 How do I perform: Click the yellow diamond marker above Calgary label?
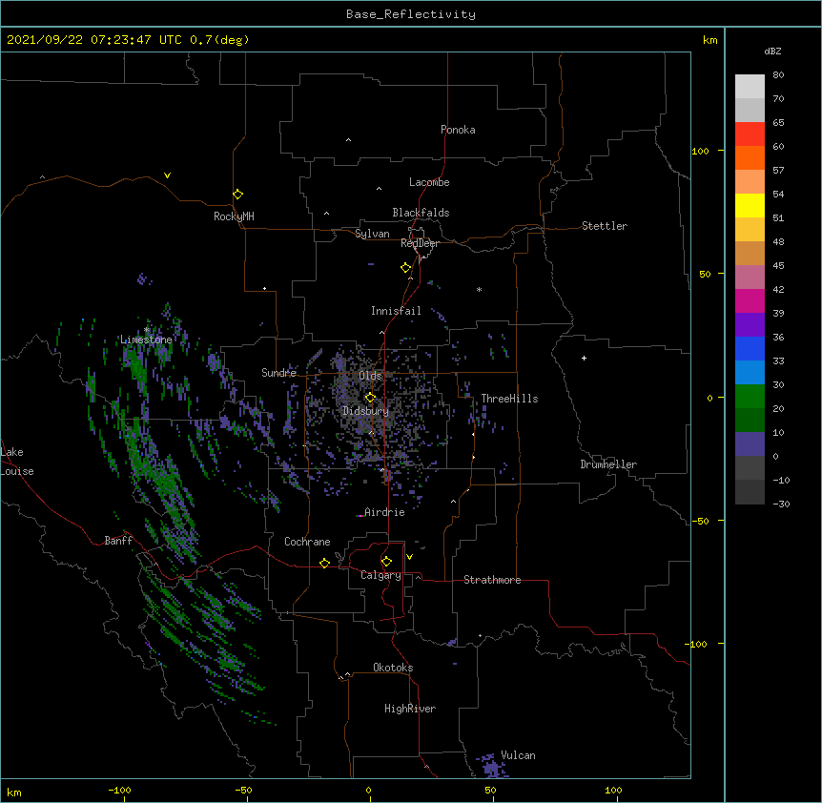coord(386,562)
